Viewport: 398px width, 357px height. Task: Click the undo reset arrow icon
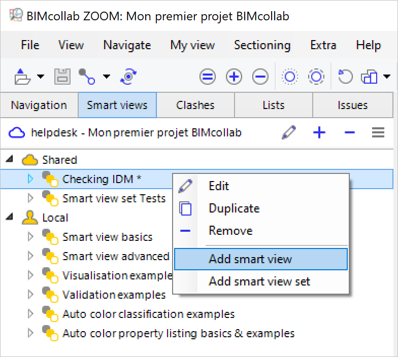(x=345, y=77)
